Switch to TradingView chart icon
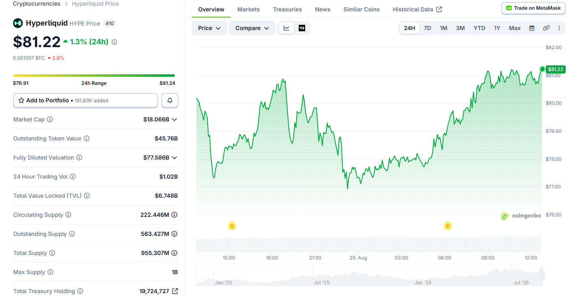 pyautogui.click(x=302, y=28)
